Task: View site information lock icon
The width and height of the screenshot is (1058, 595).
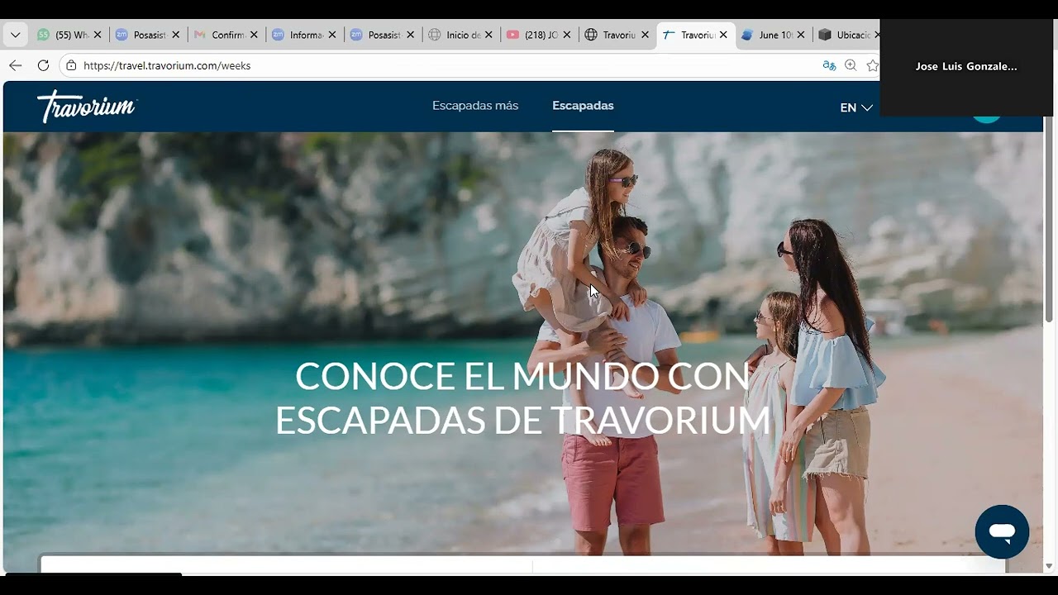Action: click(72, 65)
